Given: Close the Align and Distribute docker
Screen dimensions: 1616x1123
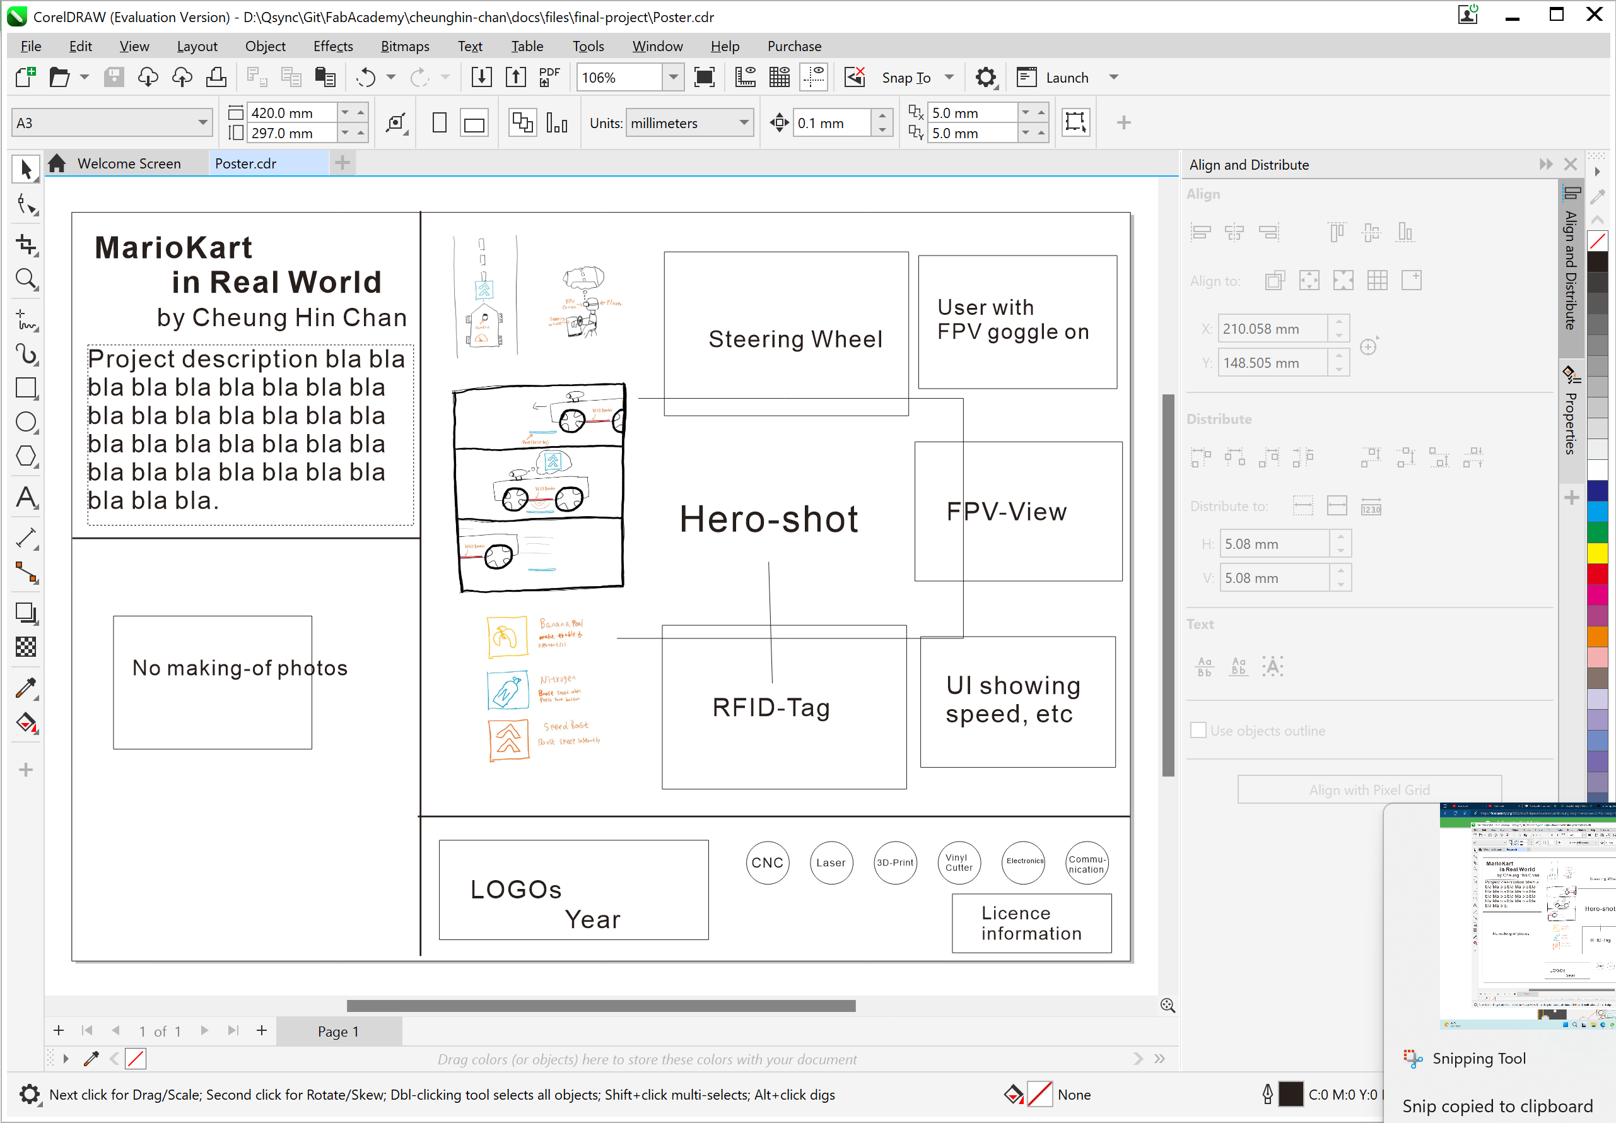Looking at the screenshot, I should (x=1571, y=164).
